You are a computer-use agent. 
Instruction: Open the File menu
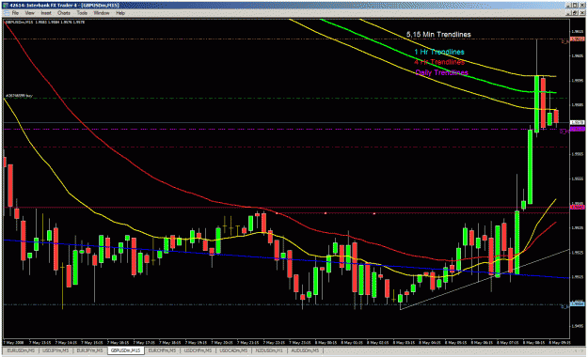coord(15,13)
